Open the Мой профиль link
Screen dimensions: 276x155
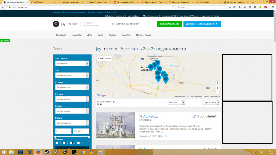133,16
